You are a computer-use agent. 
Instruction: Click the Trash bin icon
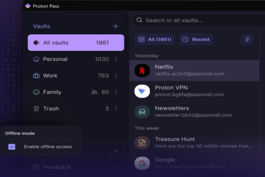tap(36, 108)
